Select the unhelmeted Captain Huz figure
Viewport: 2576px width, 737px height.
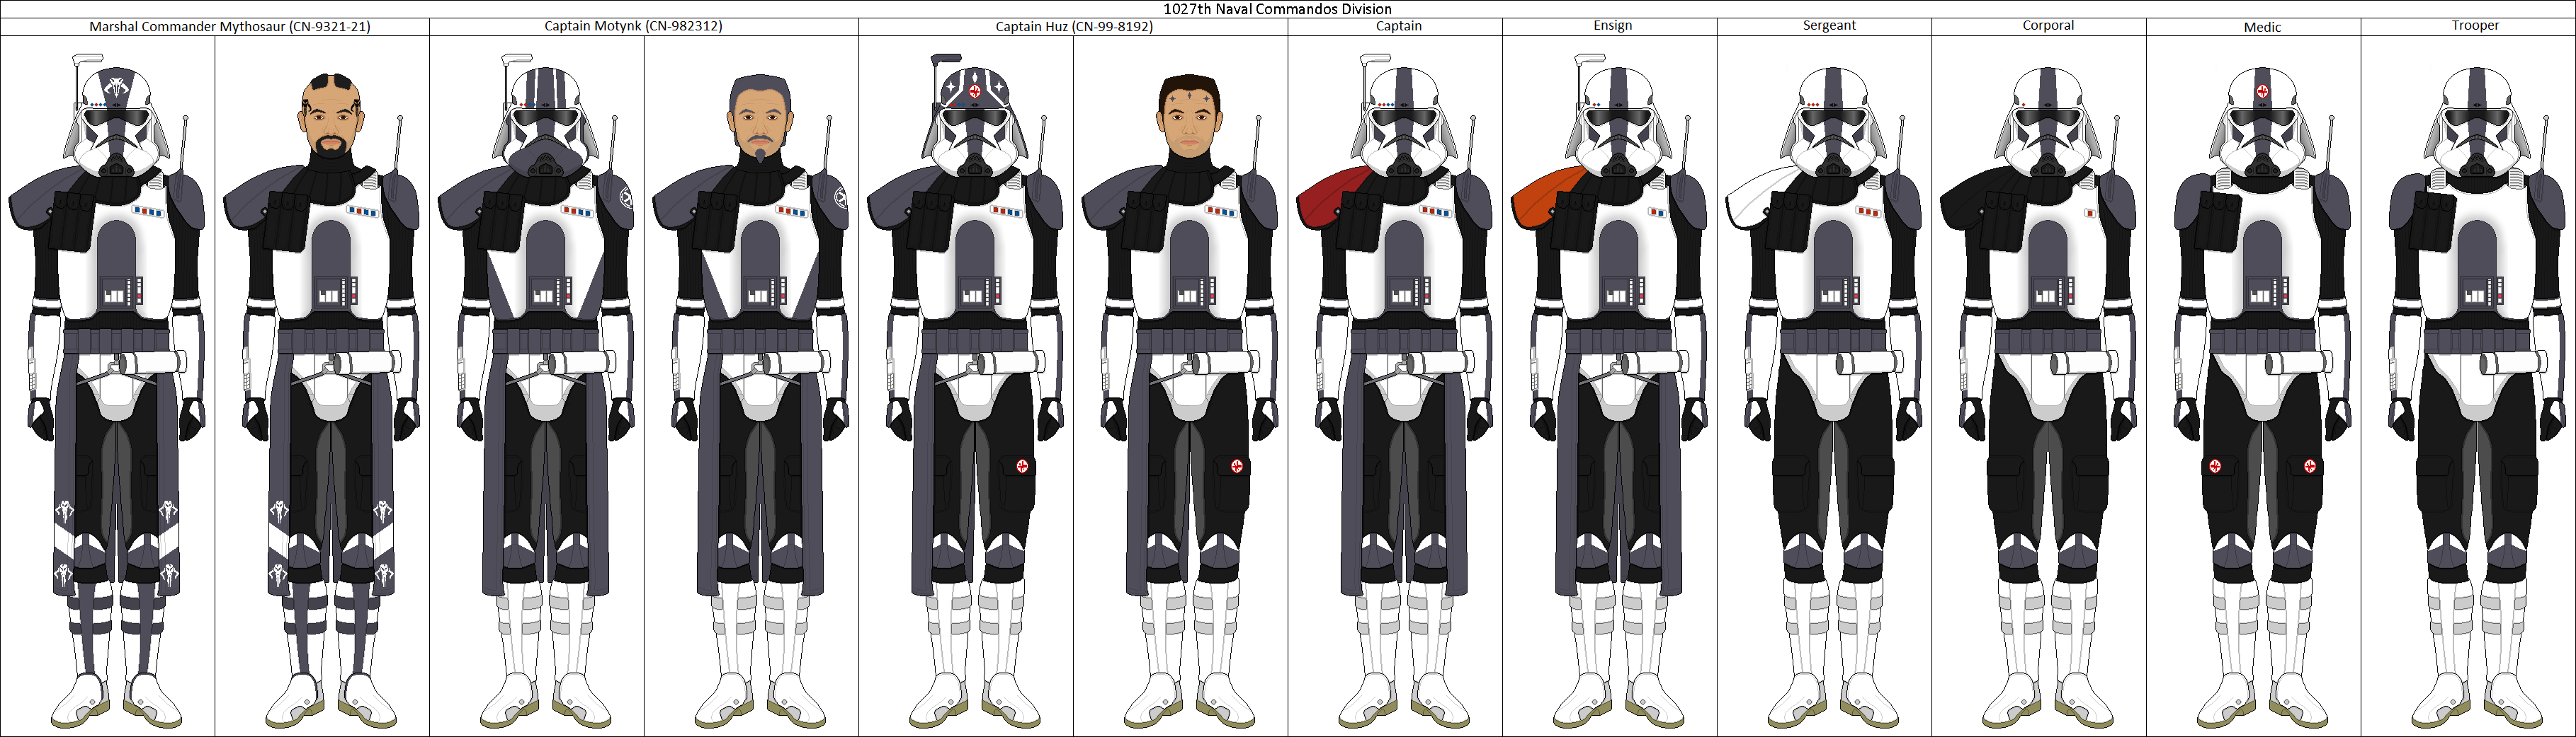pyautogui.click(x=1180, y=400)
